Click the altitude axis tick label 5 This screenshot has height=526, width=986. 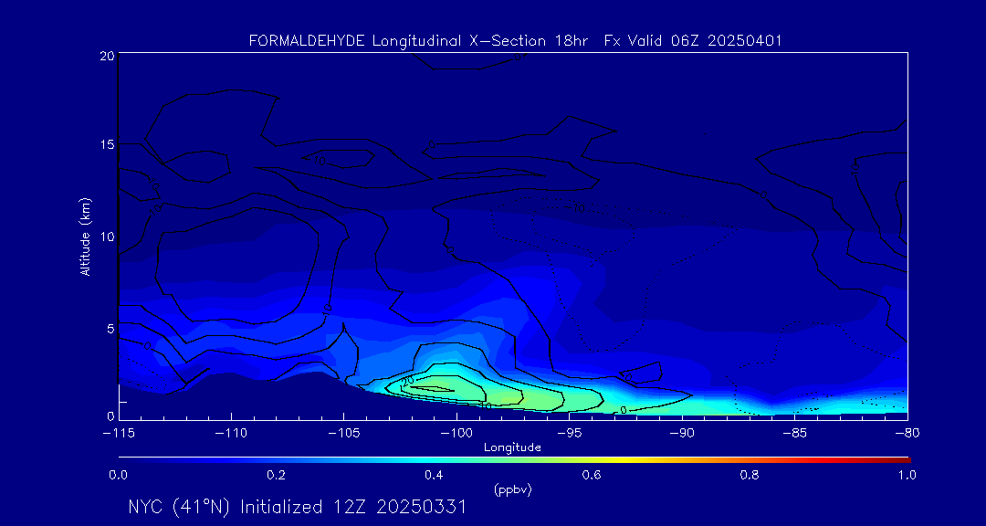[110, 329]
